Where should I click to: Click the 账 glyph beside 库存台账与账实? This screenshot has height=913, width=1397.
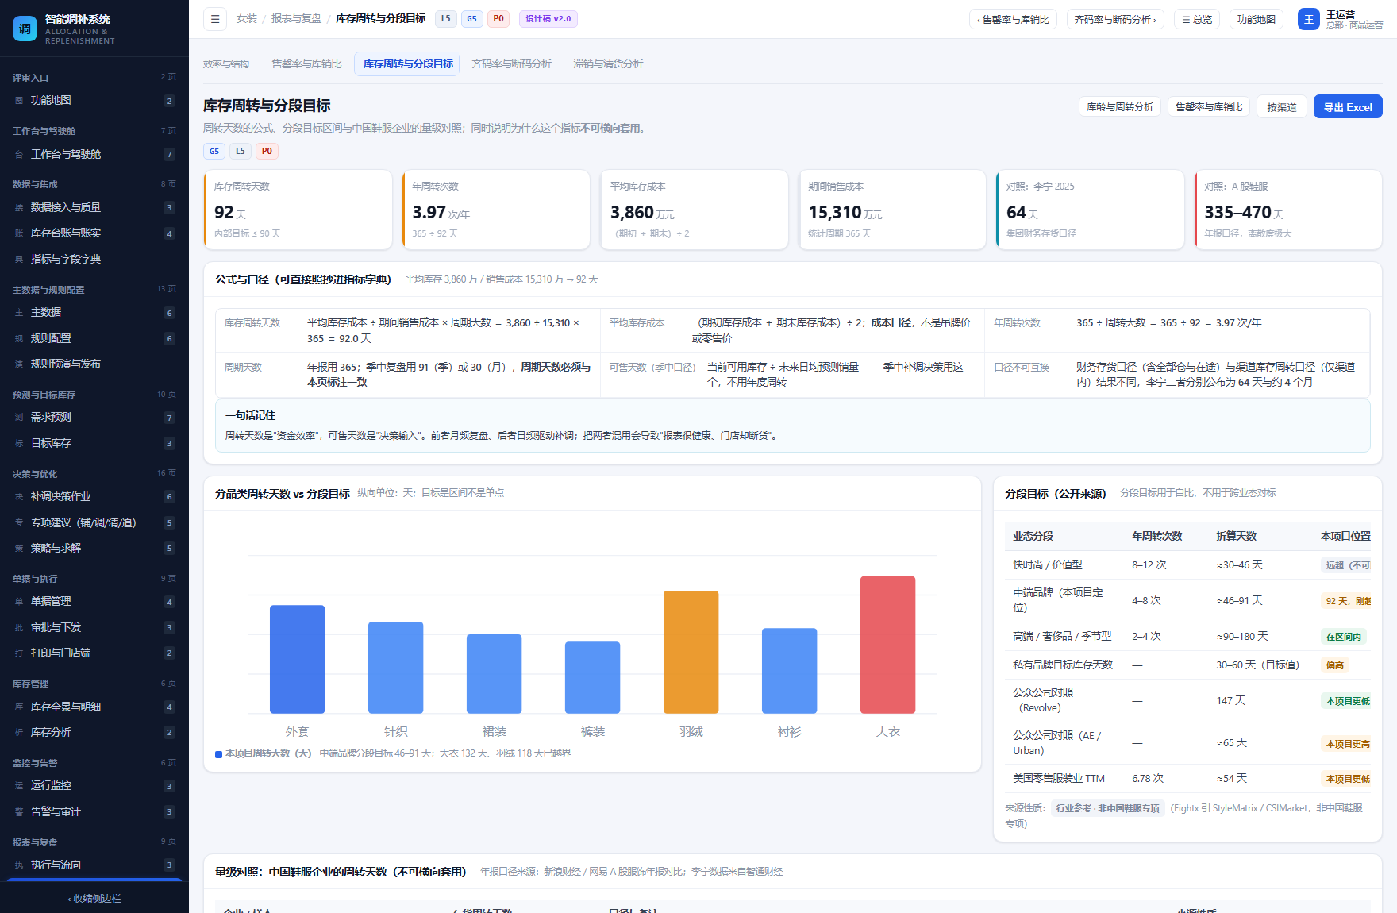19,233
